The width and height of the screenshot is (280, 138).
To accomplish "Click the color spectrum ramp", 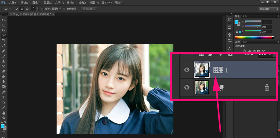I will 254,37.
